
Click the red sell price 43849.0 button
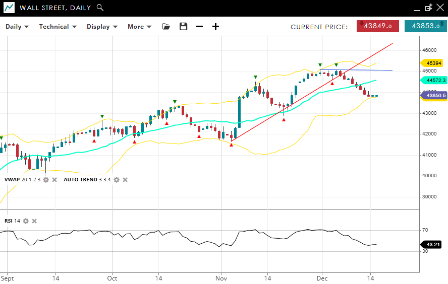pyautogui.click(x=378, y=26)
